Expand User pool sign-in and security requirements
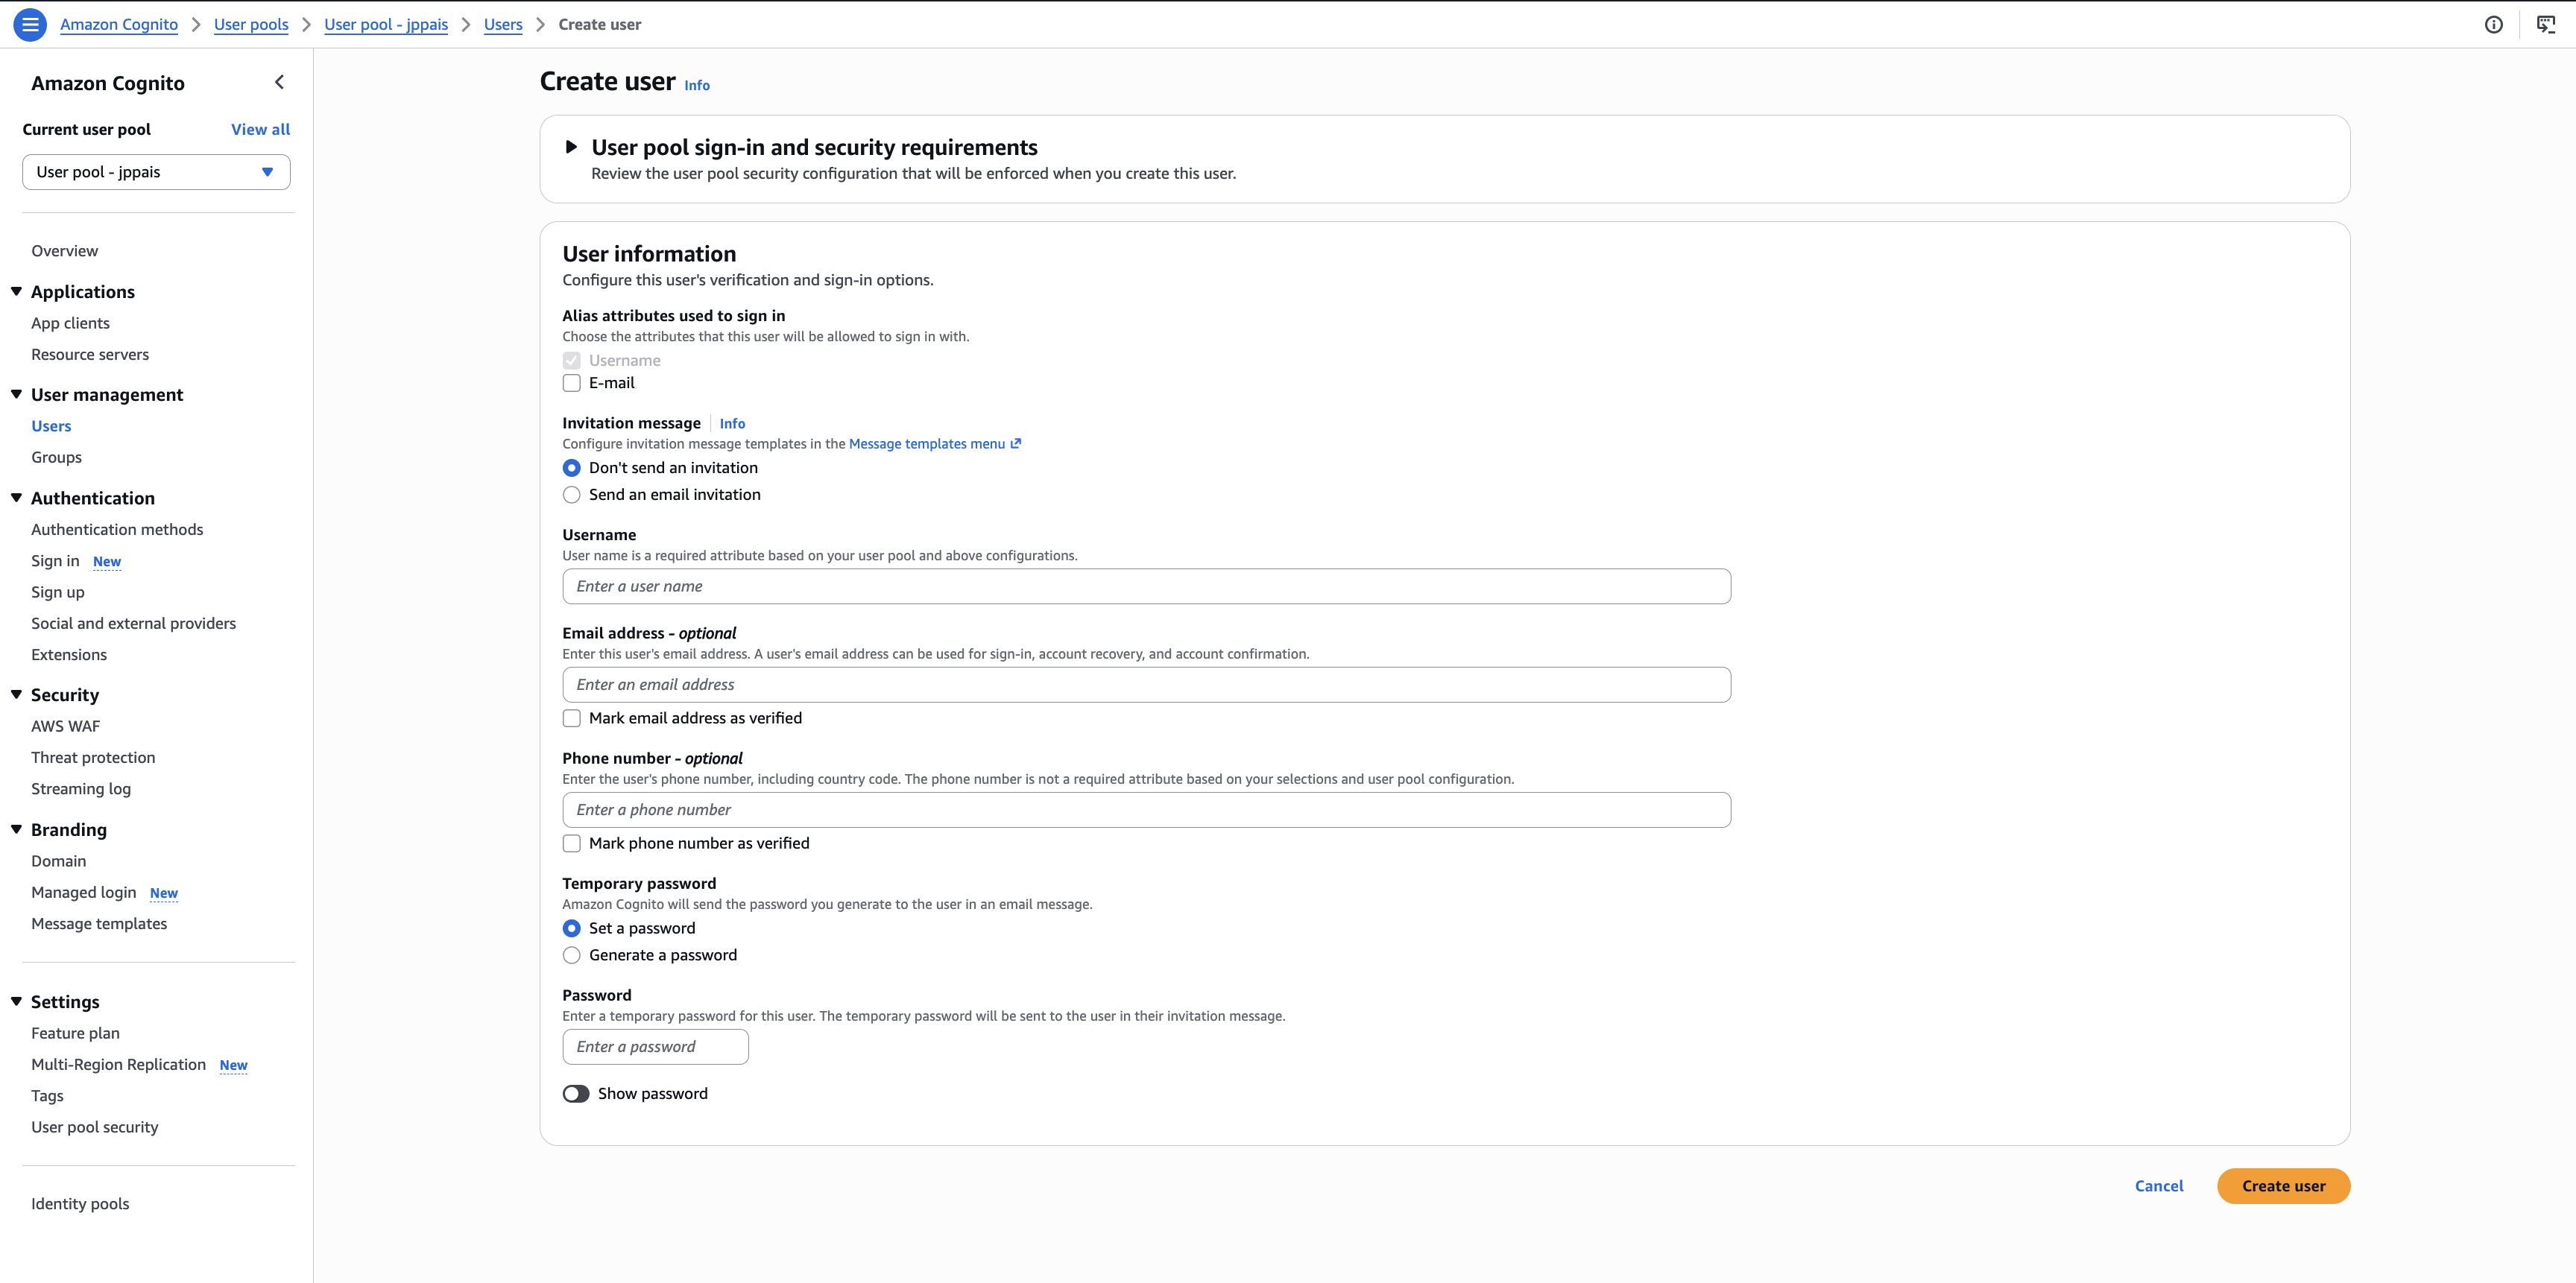This screenshot has height=1283, width=2576. pos(571,147)
